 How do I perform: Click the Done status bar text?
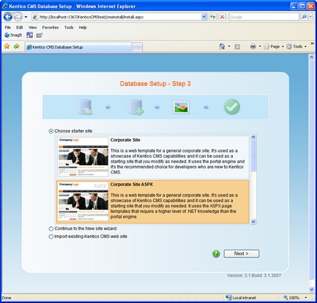(7, 298)
